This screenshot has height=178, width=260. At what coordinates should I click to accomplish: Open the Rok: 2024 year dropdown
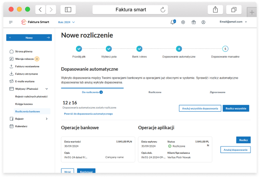tap(67, 22)
